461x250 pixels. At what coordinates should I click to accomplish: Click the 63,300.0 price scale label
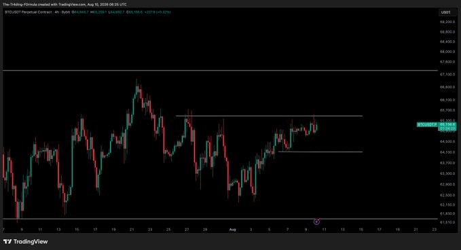[447, 173]
